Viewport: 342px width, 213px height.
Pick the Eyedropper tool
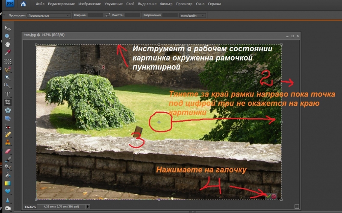coord(7,52)
